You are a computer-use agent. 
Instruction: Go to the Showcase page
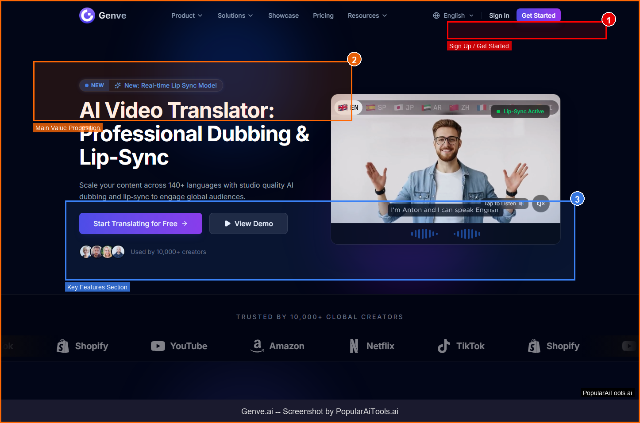coord(283,15)
